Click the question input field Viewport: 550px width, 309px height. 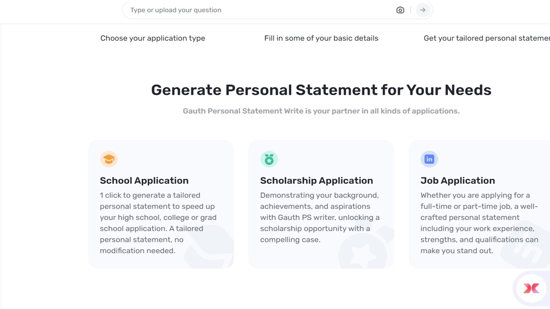(x=258, y=10)
